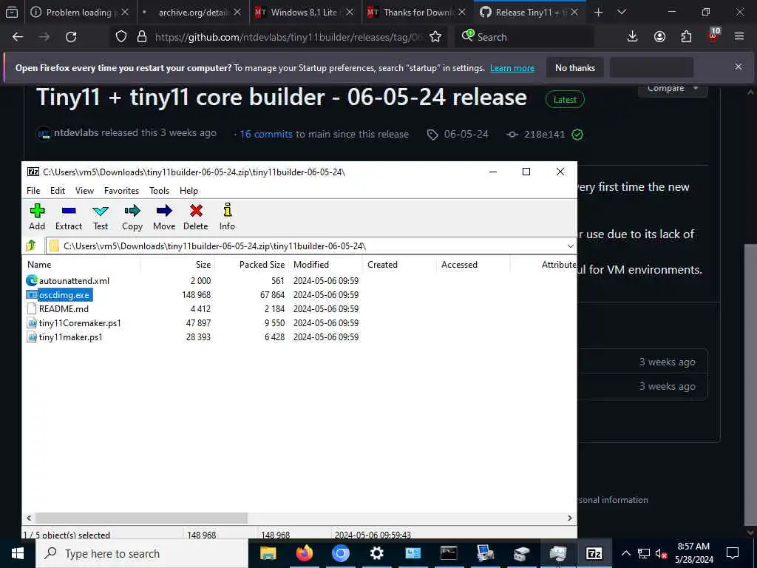Screen dimensions: 757x568
Task: Open the command prompt taskbar icon
Action: pyautogui.click(x=449, y=553)
